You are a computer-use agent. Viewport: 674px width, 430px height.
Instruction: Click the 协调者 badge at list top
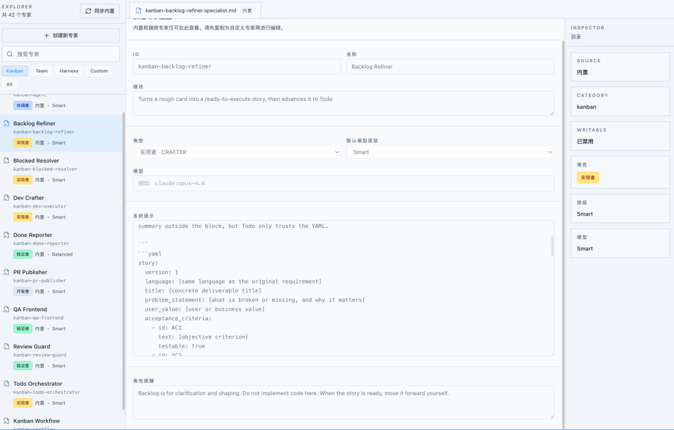[23, 105]
